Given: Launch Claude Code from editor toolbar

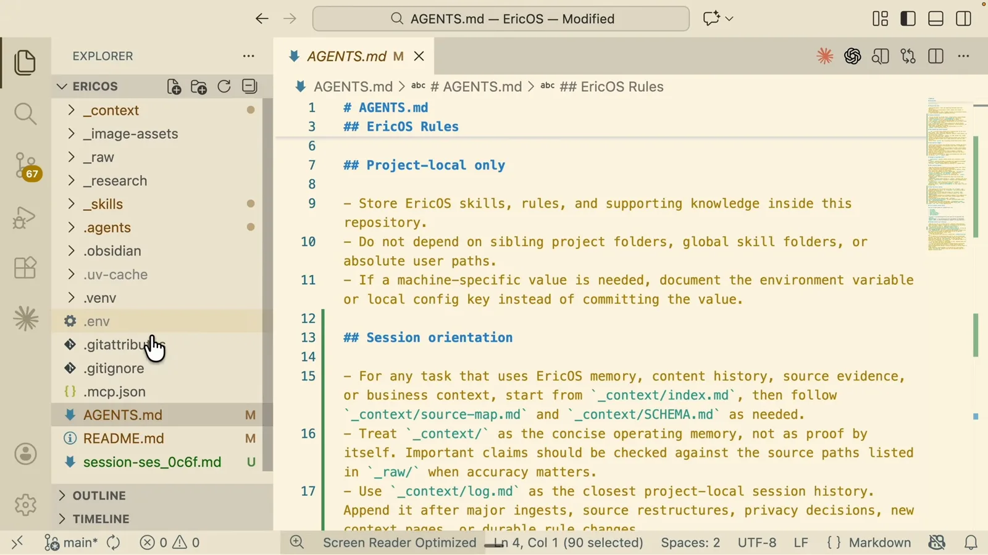Looking at the screenshot, I should point(825,56).
